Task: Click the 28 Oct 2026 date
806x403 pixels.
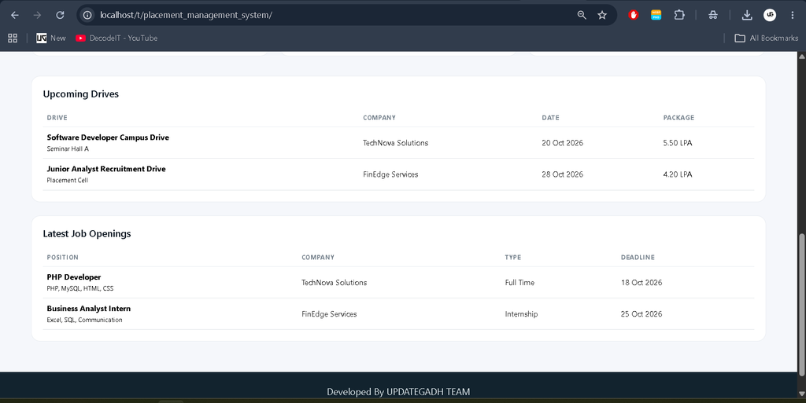Action: pos(562,174)
